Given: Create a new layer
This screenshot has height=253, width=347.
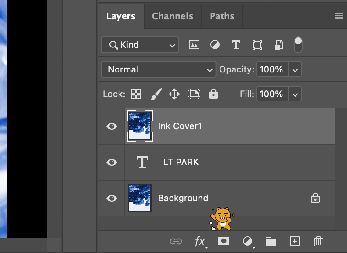Looking at the screenshot, I should pos(295,241).
